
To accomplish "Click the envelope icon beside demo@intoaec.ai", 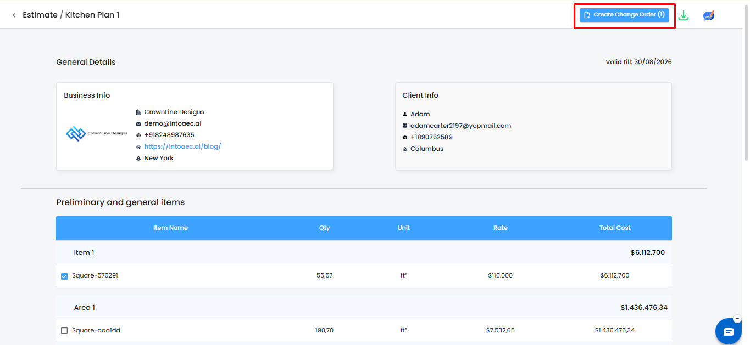I will click(138, 123).
